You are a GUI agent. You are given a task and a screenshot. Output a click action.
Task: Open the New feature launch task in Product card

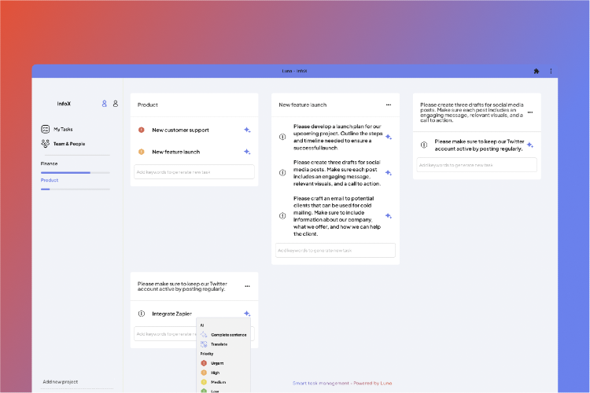coord(176,152)
